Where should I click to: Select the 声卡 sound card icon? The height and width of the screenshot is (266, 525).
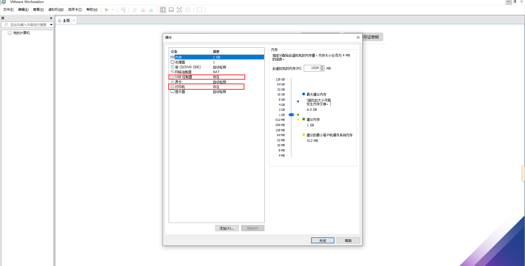(x=172, y=82)
